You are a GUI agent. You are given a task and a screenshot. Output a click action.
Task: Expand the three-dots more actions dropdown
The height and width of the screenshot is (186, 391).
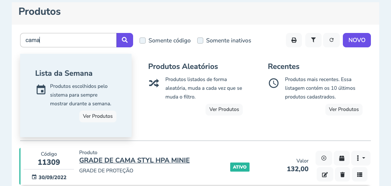point(361,158)
